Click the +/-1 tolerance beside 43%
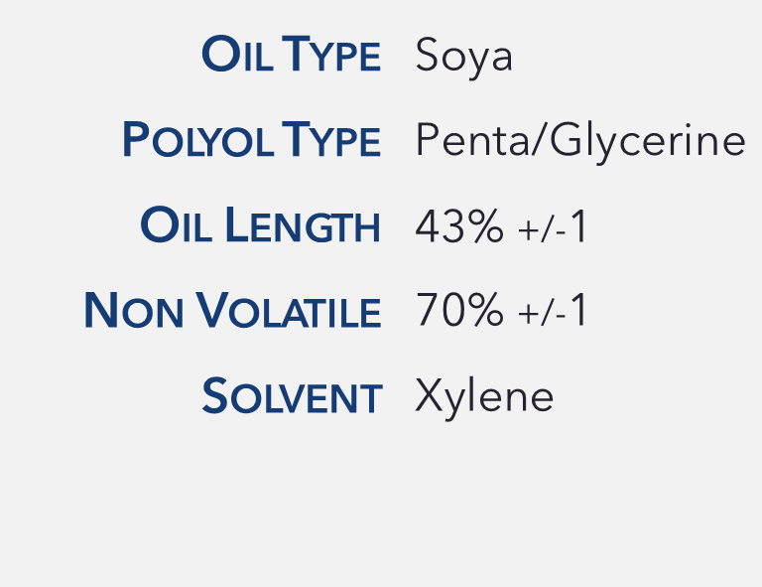 pyautogui.click(x=554, y=228)
